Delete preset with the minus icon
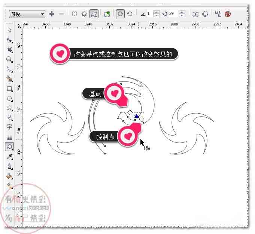The height and width of the screenshot is (234, 255). (x=61, y=14)
